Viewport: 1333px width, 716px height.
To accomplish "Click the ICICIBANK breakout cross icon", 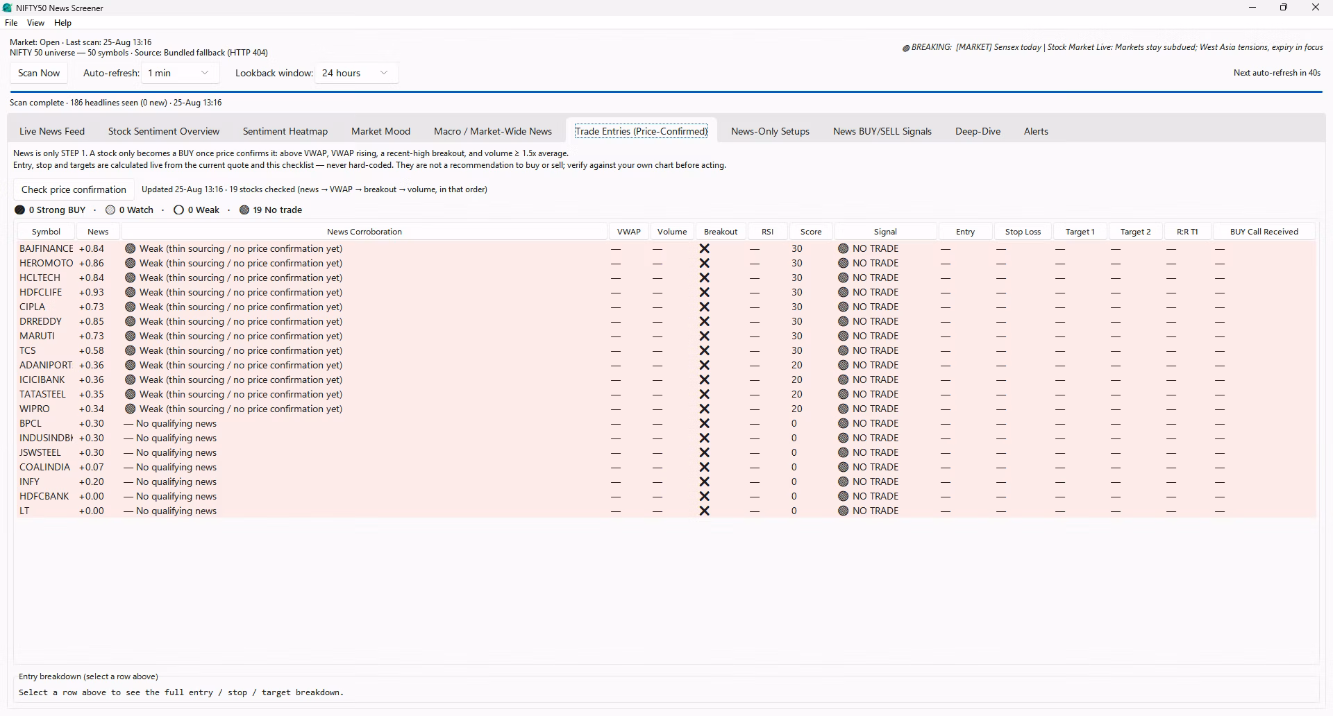I will click(704, 380).
